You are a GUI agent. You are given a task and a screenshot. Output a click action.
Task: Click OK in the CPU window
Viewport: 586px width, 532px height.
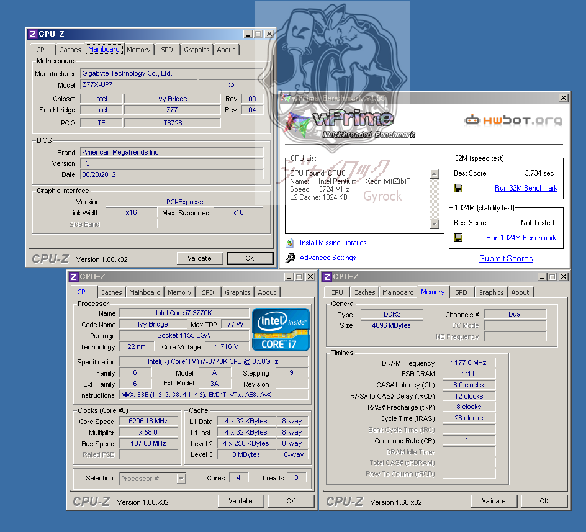291,501
